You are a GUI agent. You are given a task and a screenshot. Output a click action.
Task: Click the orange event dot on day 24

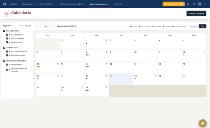(135, 78)
